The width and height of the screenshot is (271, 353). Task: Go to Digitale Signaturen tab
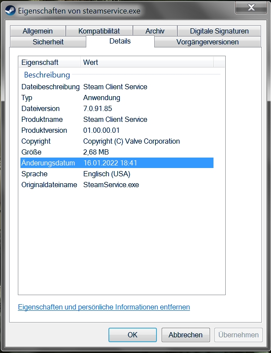pyautogui.click(x=219, y=31)
